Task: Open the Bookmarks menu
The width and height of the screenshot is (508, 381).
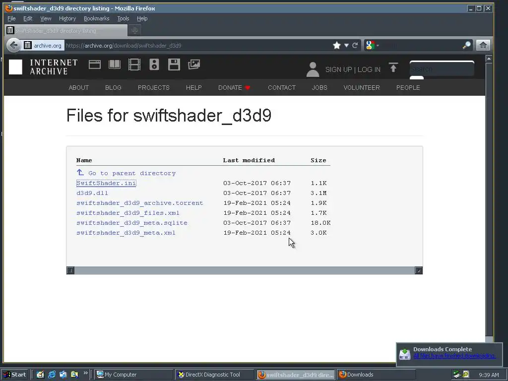Action: [x=97, y=18]
